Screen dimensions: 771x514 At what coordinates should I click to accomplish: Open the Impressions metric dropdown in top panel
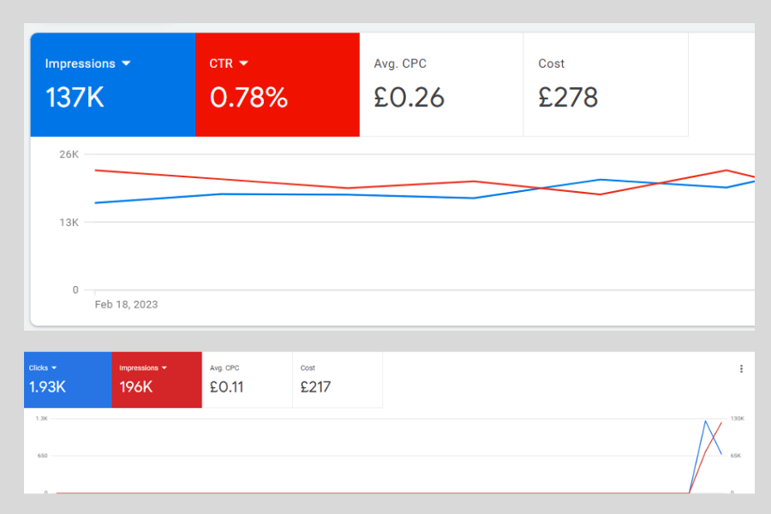click(127, 63)
